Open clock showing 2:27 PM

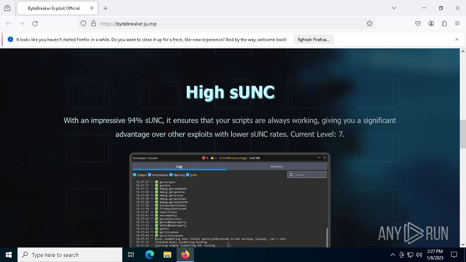click(x=435, y=255)
